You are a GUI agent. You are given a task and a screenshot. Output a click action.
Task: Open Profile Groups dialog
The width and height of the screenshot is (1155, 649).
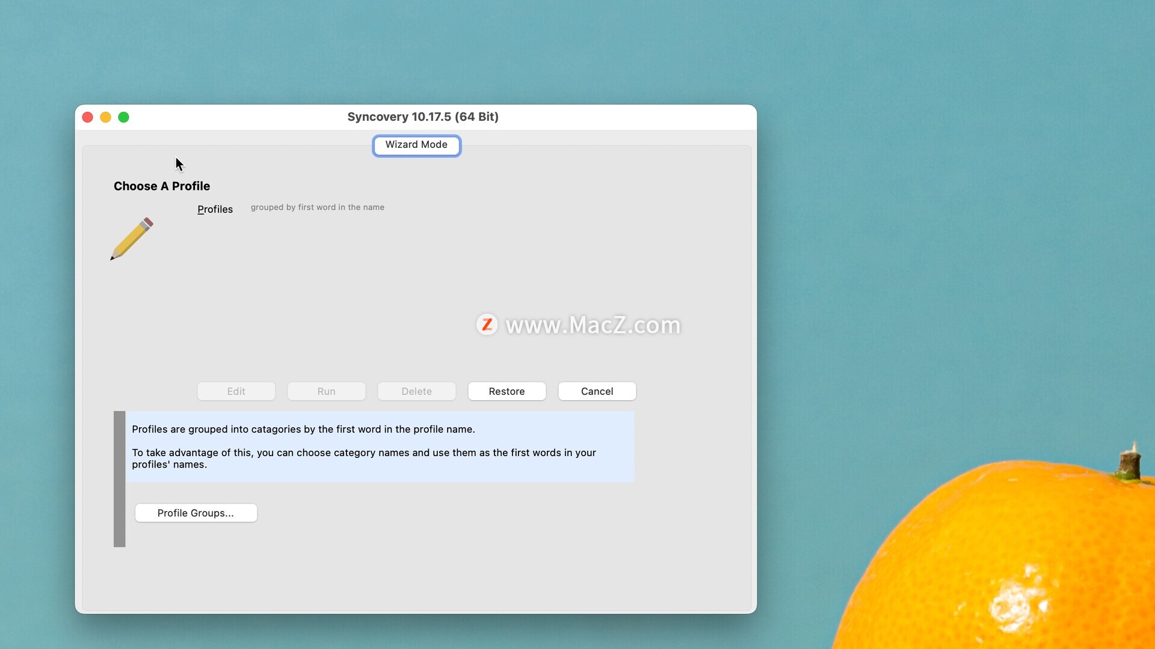(x=196, y=513)
